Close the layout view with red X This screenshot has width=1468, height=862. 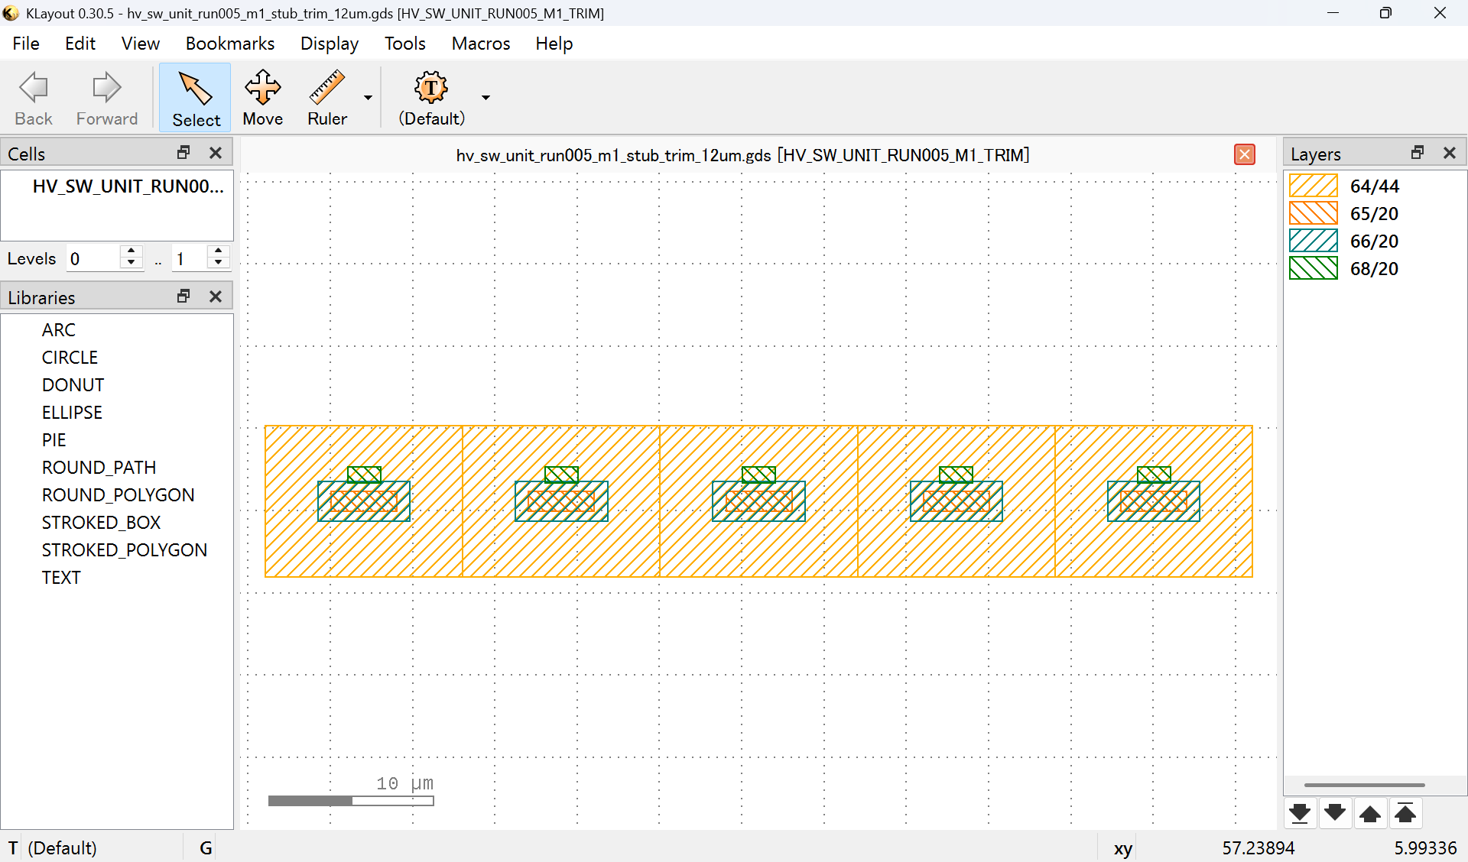[x=1245, y=155]
